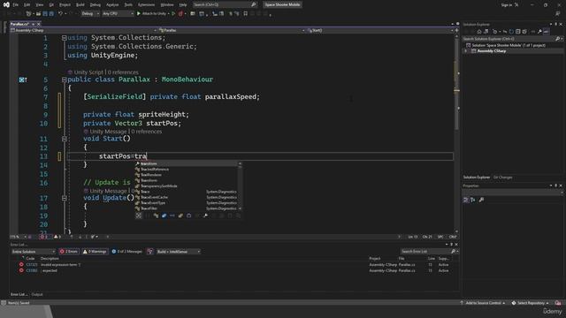The height and width of the screenshot is (318, 566).
Task: Open the Start() member navigation dropdown
Action: click(x=379, y=30)
